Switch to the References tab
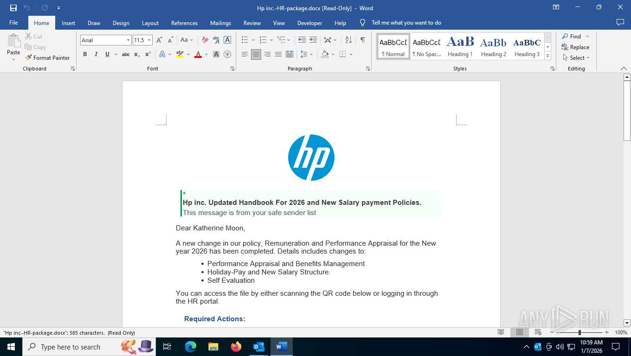This screenshot has width=631, height=356. tap(184, 23)
